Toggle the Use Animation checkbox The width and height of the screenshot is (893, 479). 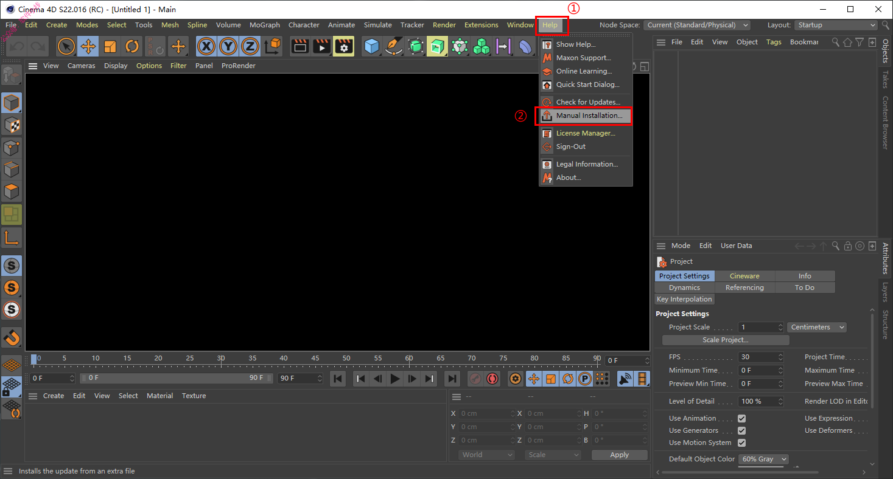point(741,418)
